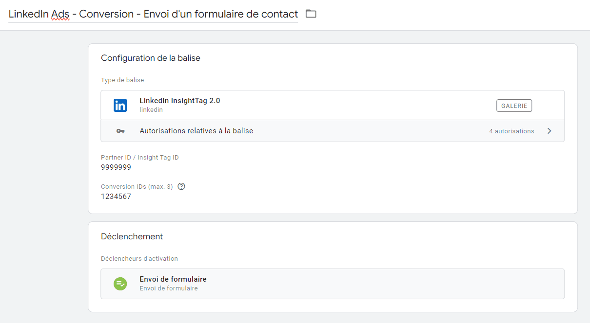Screen dimensions: 590x323
Task: Open the Autorisations relatives à la balise row
Action: click(x=333, y=131)
